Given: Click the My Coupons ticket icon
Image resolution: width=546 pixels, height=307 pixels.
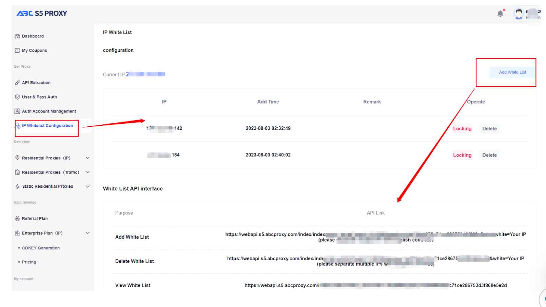Looking at the screenshot, I should (17, 50).
